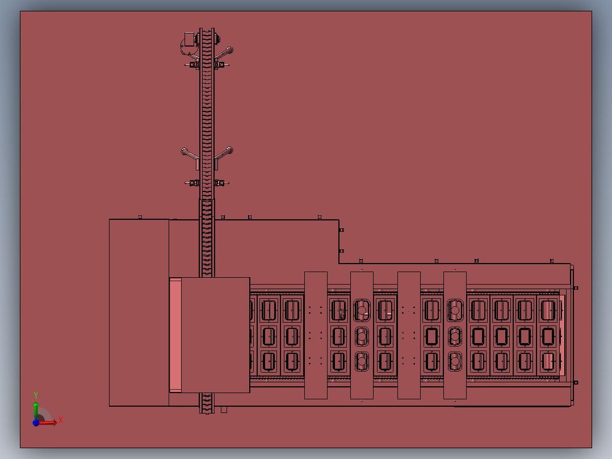
Task: Select the middle left handle knob on the conveyor
Action: point(184,151)
